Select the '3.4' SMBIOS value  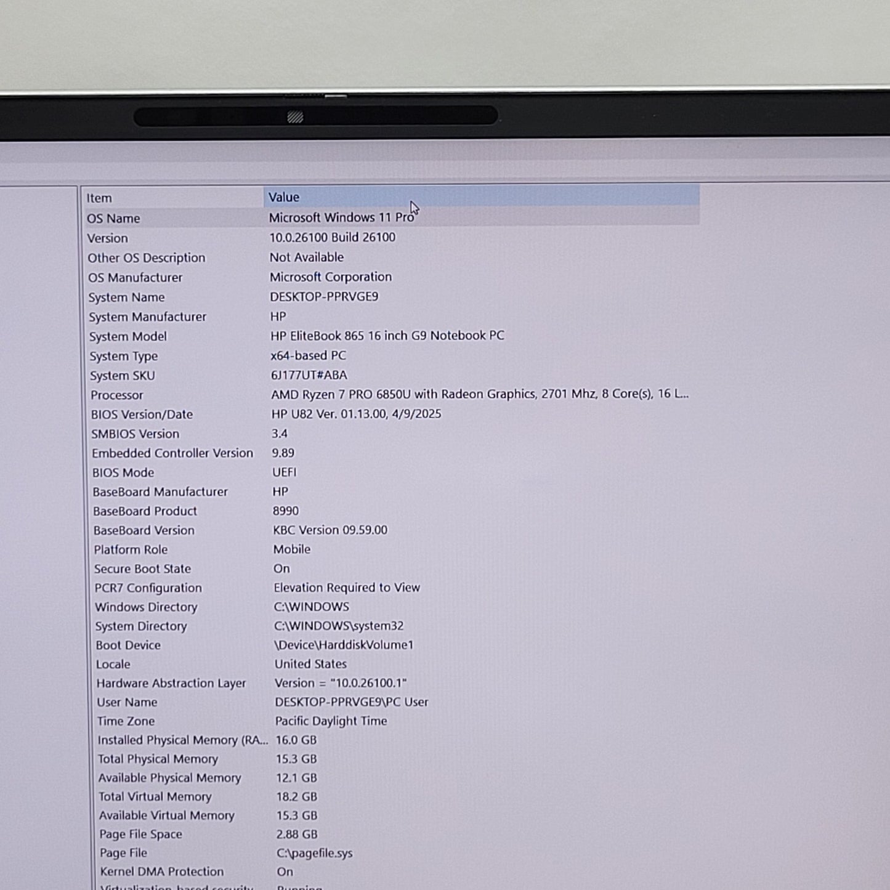coord(280,434)
